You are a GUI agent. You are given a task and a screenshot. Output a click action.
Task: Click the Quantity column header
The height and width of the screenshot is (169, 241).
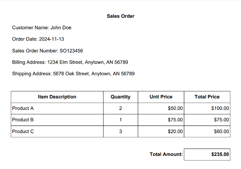(x=120, y=97)
